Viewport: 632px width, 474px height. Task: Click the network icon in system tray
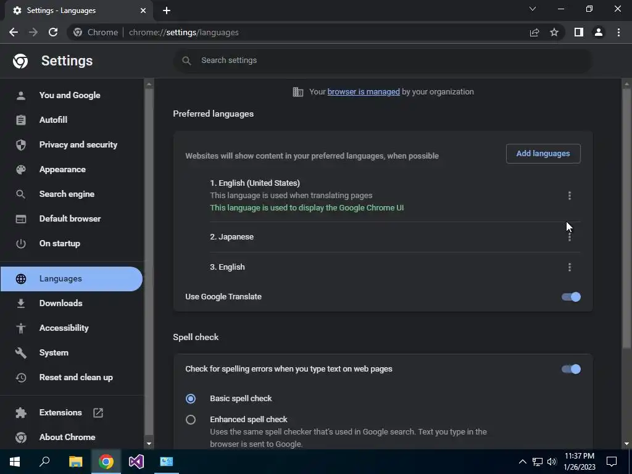[x=538, y=462]
